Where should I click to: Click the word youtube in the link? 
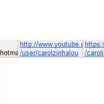[66, 44]
